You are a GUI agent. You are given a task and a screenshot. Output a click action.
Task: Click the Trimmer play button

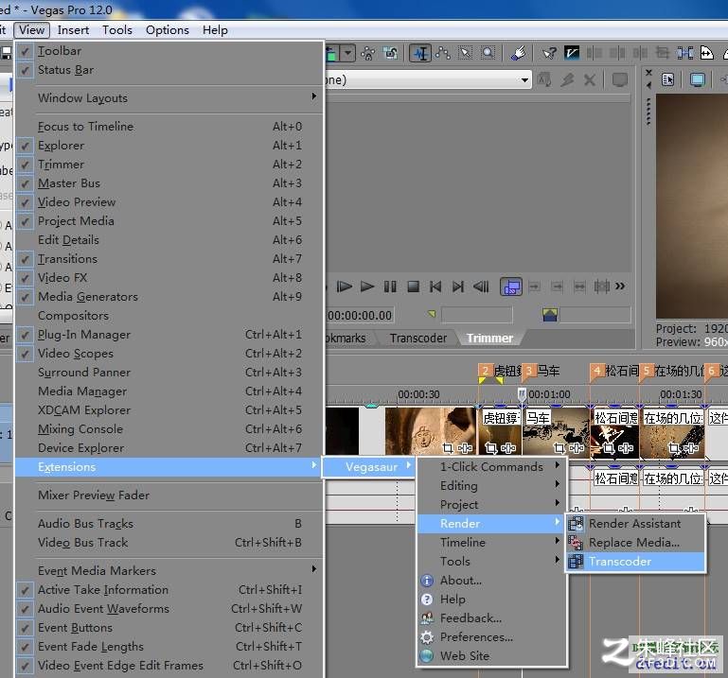[366, 287]
